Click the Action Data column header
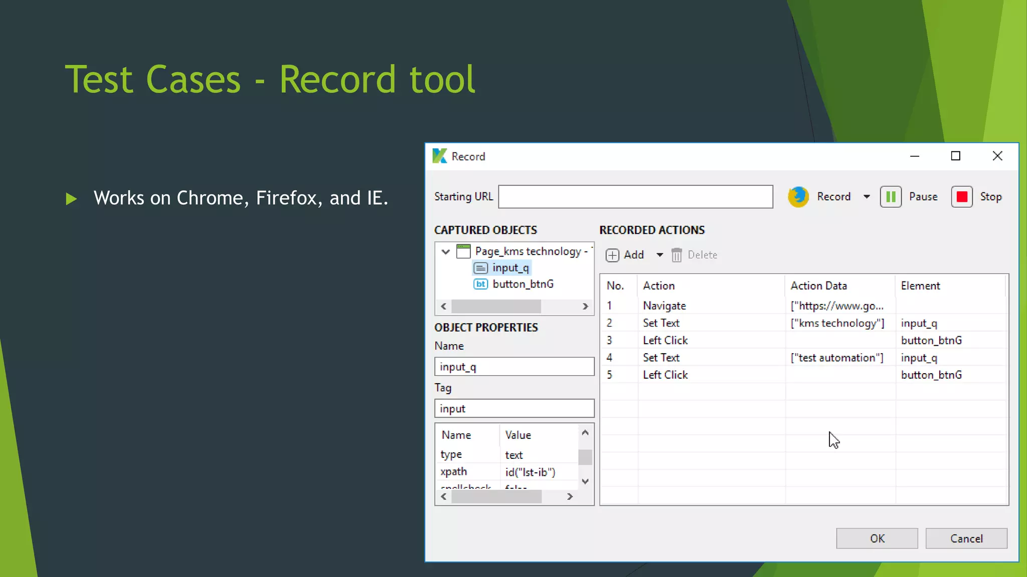Screen dimensions: 1027x577 coord(819,285)
